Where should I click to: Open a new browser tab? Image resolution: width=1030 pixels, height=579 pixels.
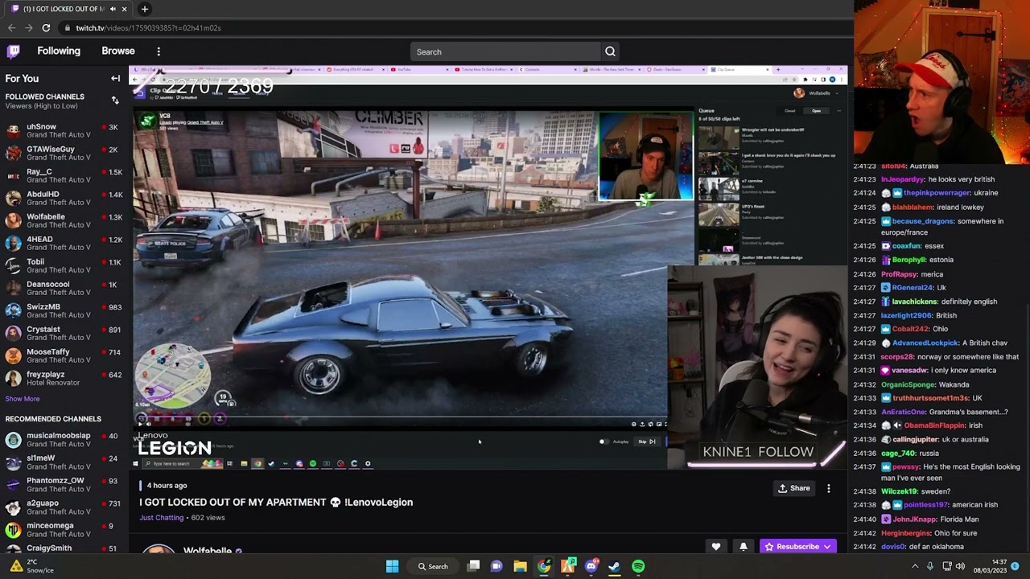point(145,9)
